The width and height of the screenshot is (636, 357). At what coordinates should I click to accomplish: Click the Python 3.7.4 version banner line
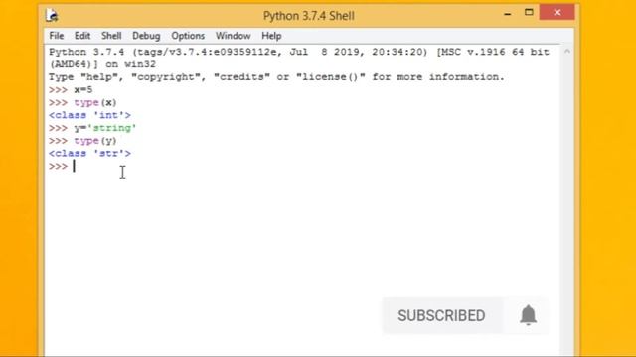(x=299, y=52)
